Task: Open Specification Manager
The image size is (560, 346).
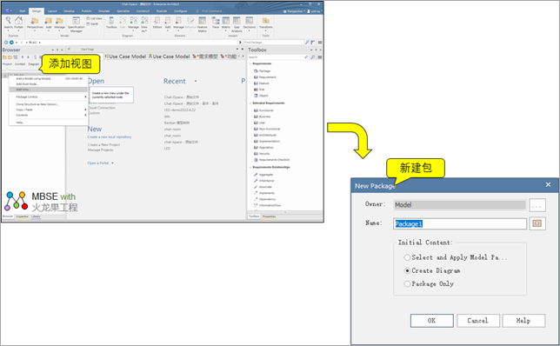Action: coord(76,24)
